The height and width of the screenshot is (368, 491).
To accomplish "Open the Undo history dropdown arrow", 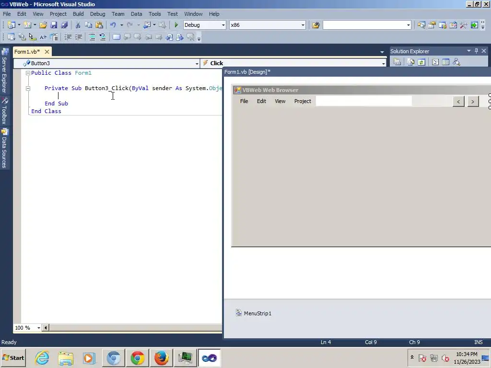I will [x=121, y=25].
